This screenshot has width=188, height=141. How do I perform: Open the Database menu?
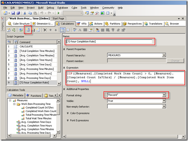(x=63, y=8)
